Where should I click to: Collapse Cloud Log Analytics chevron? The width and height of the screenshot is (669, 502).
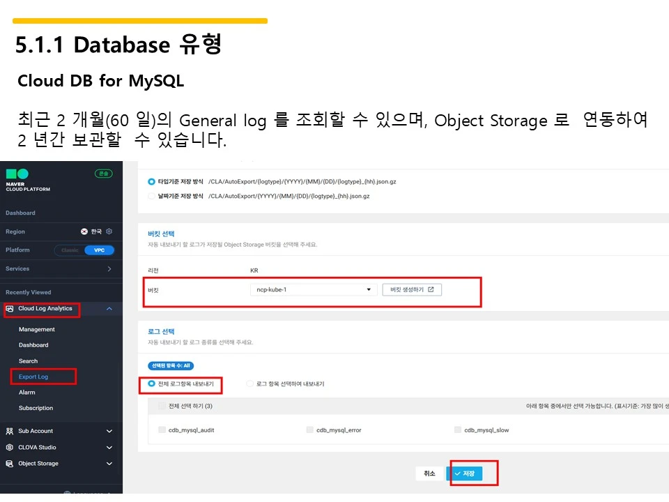[x=109, y=309]
